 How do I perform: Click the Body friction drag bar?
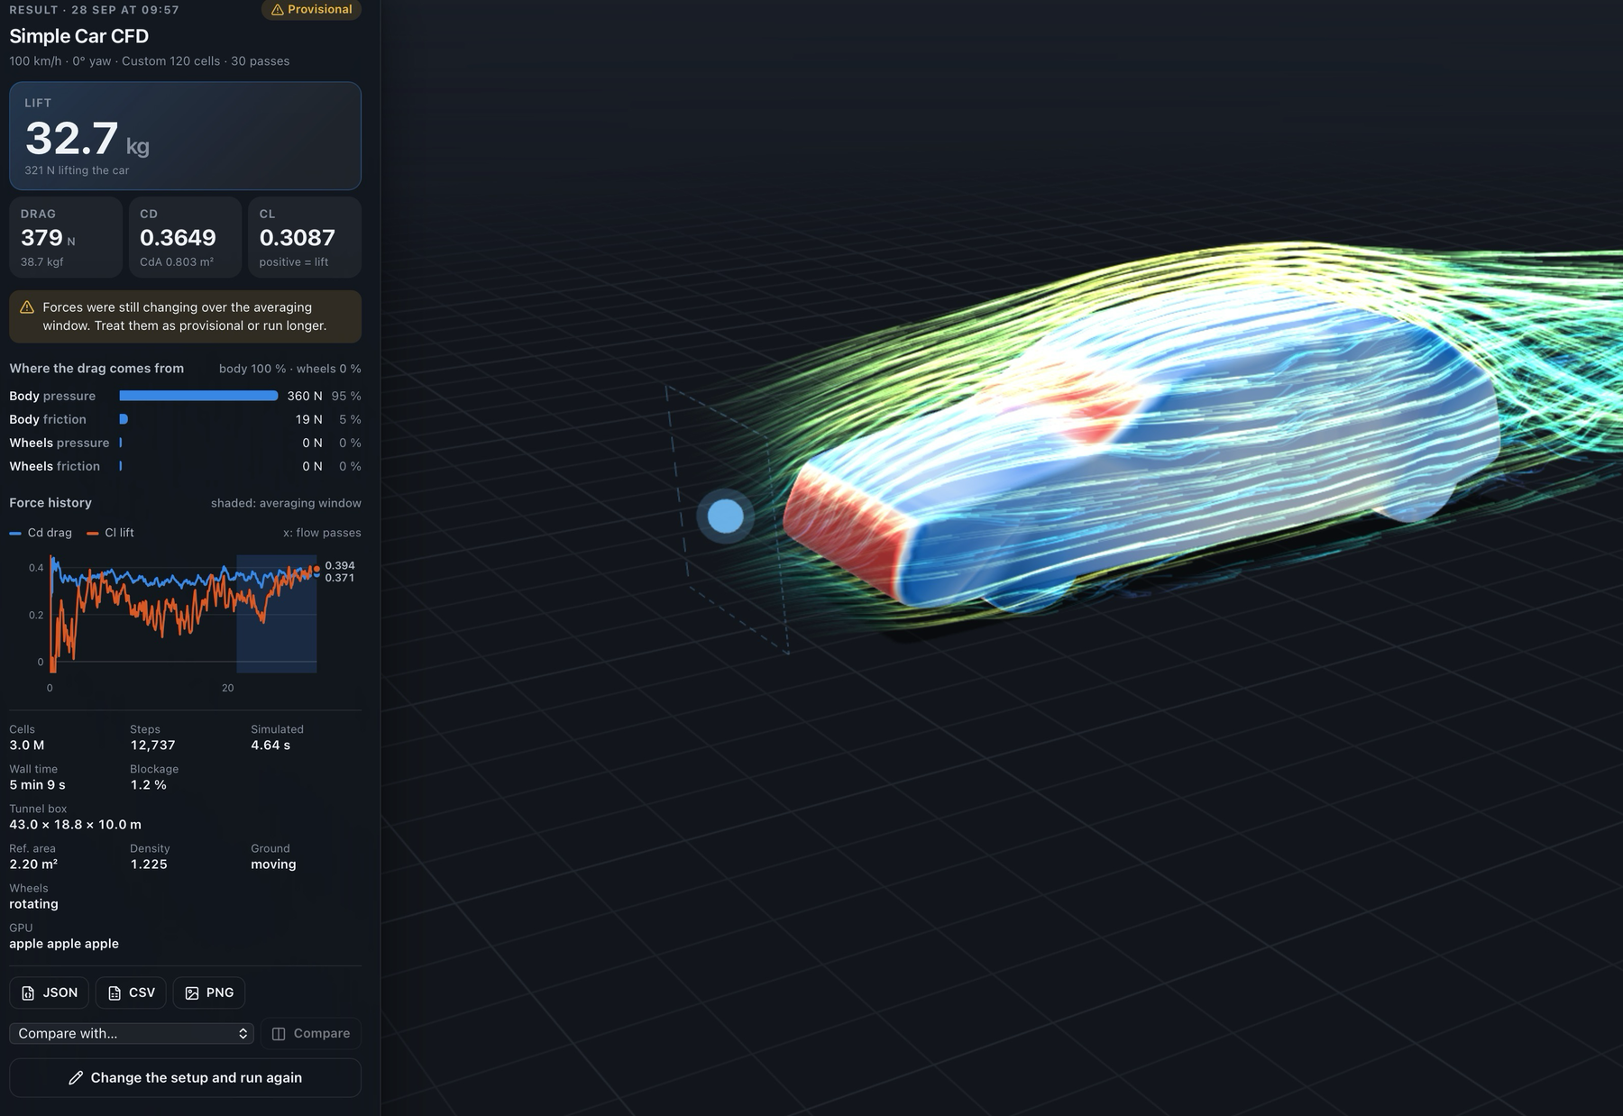click(x=124, y=419)
